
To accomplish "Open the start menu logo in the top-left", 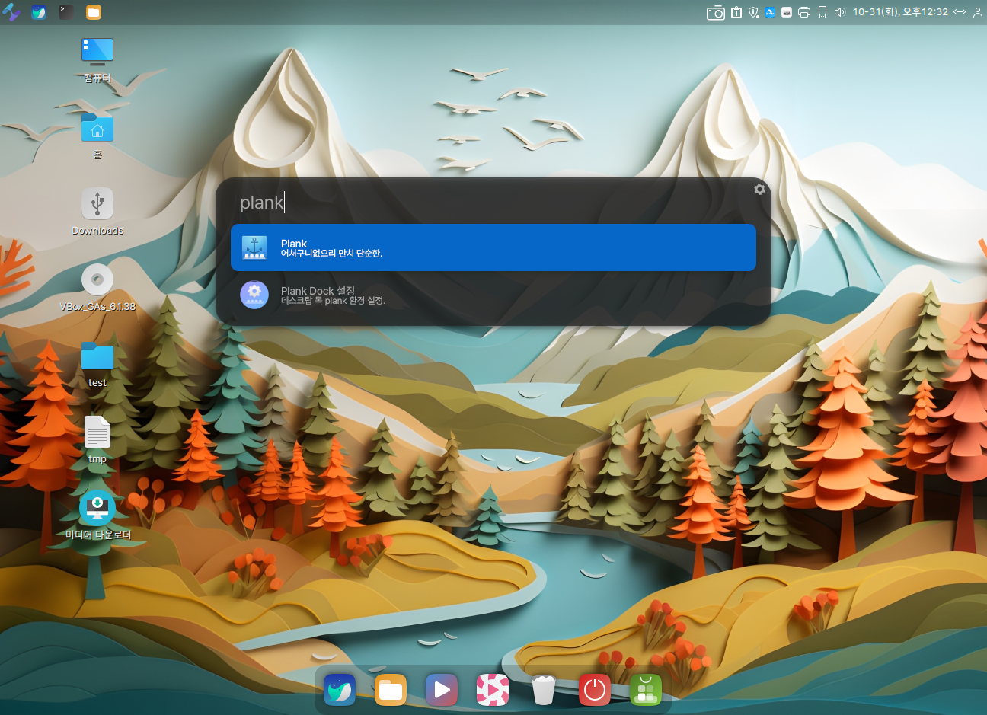I will tap(11, 12).
